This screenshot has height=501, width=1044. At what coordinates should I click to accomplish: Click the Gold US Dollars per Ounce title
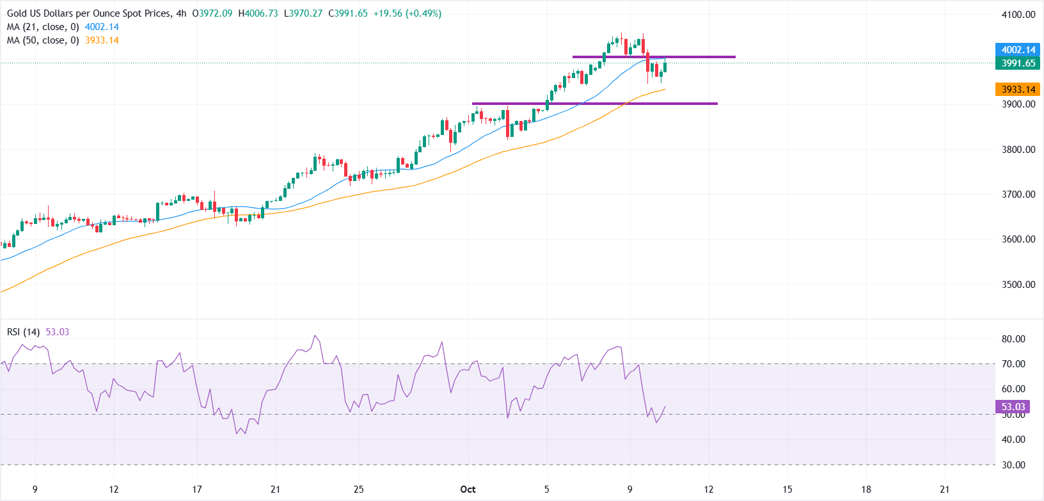pos(90,13)
